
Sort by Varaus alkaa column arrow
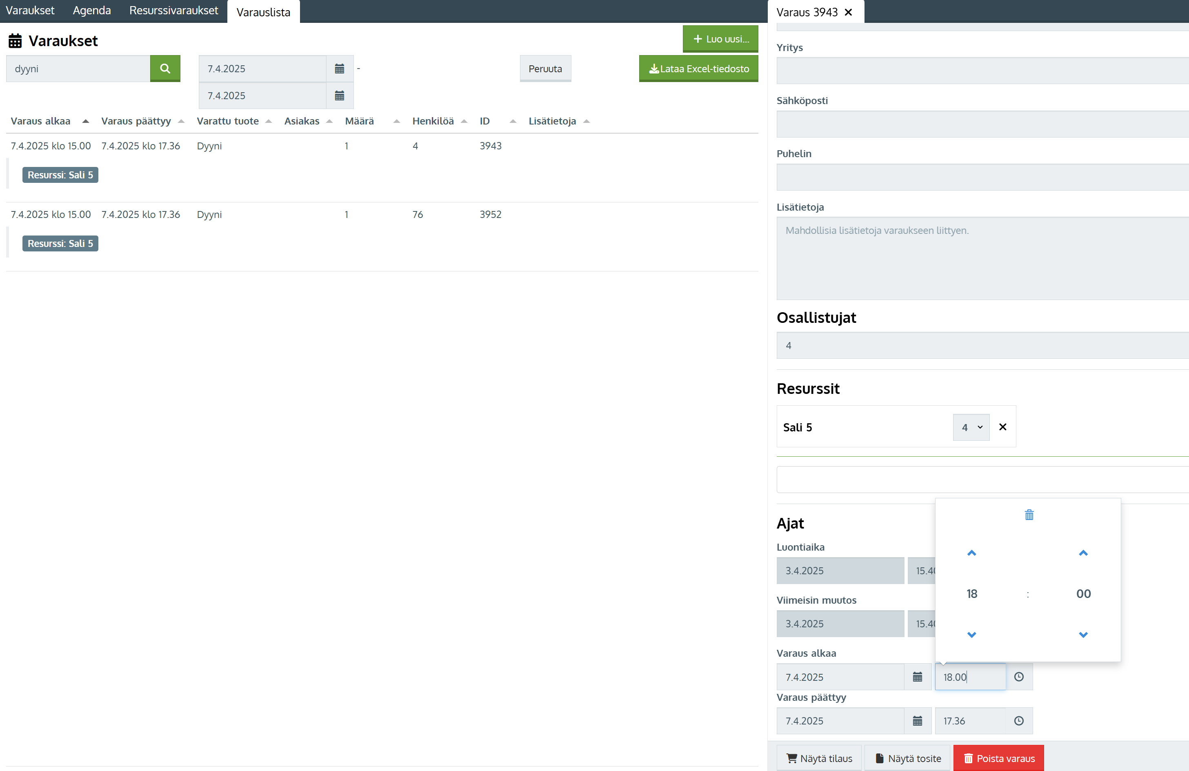(85, 121)
